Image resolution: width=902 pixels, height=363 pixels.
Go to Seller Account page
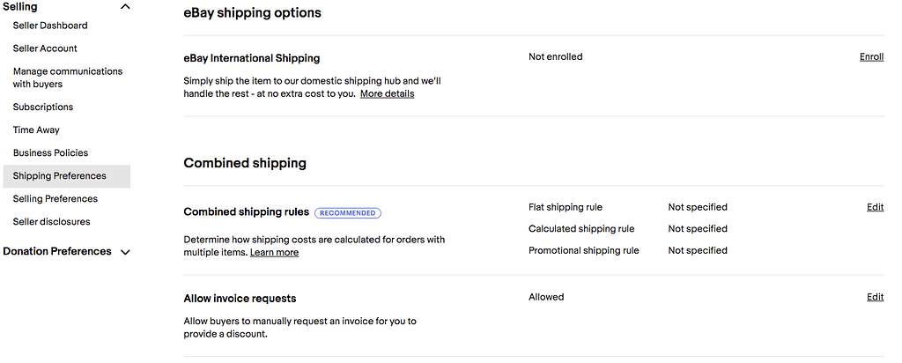tap(45, 48)
